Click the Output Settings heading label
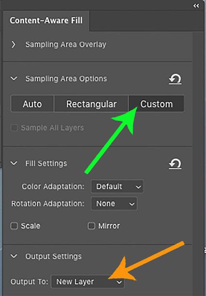 point(53,256)
